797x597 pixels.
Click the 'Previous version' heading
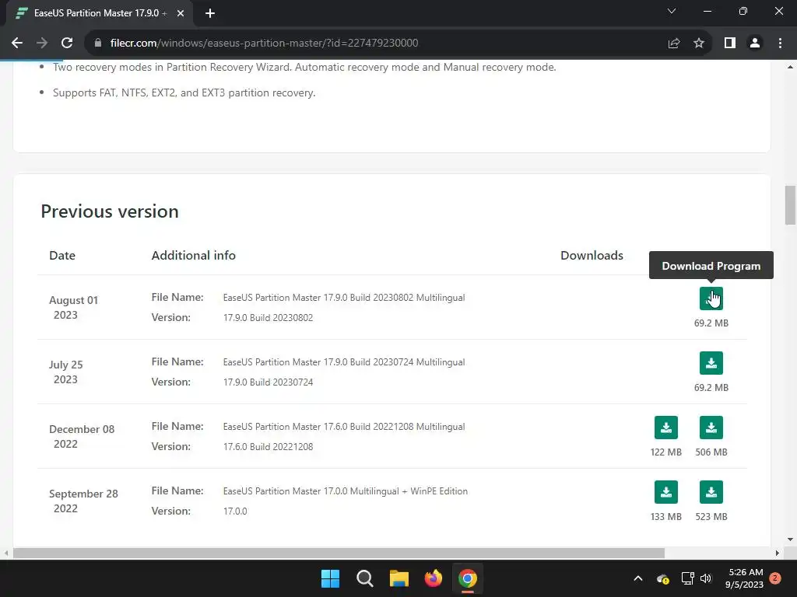(109, 211)
